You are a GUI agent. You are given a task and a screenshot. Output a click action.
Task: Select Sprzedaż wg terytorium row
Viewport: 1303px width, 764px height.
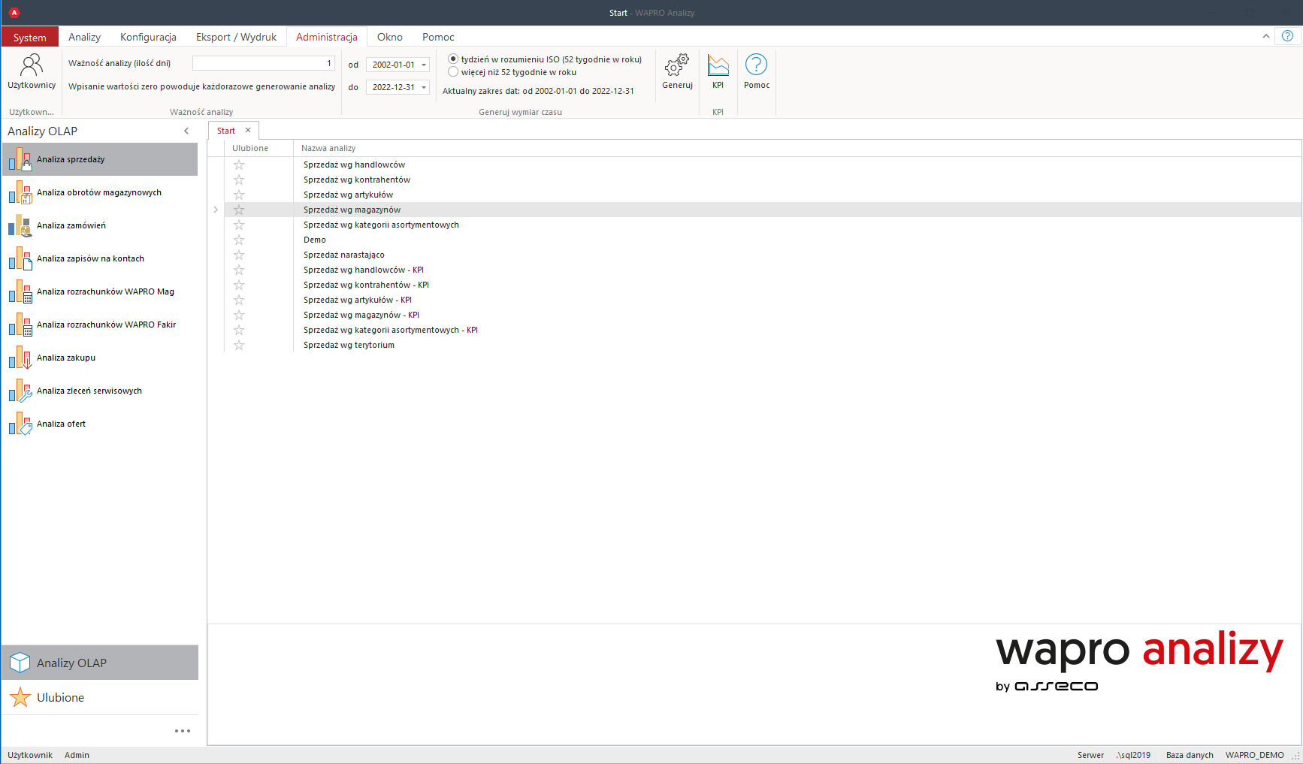point(763,345)
